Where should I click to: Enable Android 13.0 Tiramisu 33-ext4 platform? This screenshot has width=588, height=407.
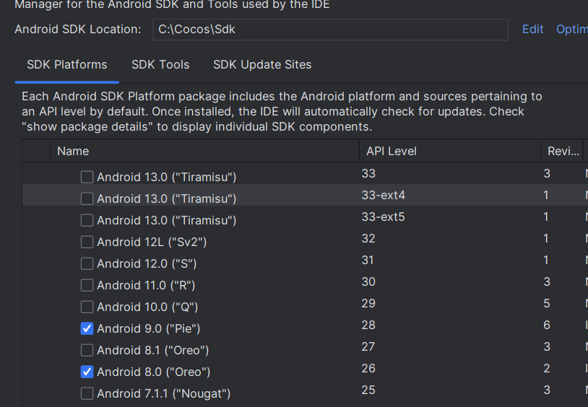pyautogui.click(x=87, y=198)
